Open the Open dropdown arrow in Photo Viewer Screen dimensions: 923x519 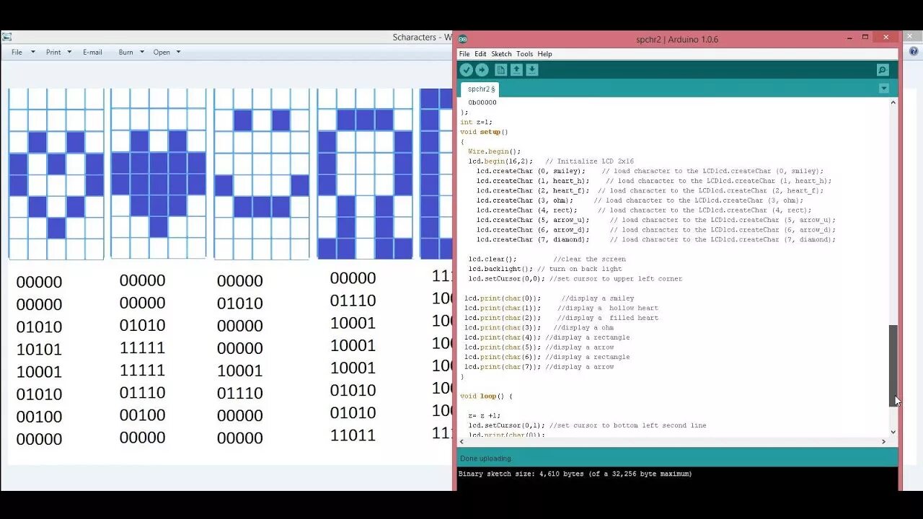(x=178, y=52)
